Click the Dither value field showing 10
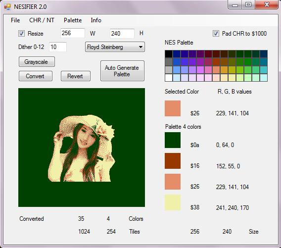This screenshot has width=281, height=248. (58, 47)
